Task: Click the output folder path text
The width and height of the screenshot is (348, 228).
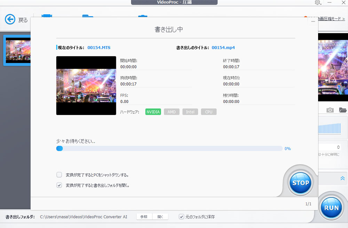Action: (x=84, y=217)
